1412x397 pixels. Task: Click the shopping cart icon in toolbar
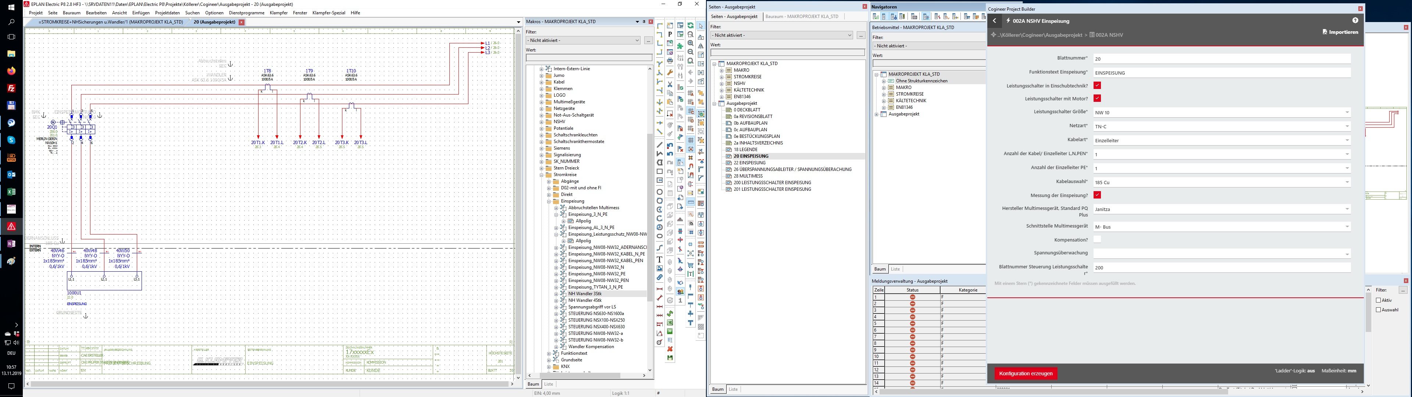click(x=691, y=265)
